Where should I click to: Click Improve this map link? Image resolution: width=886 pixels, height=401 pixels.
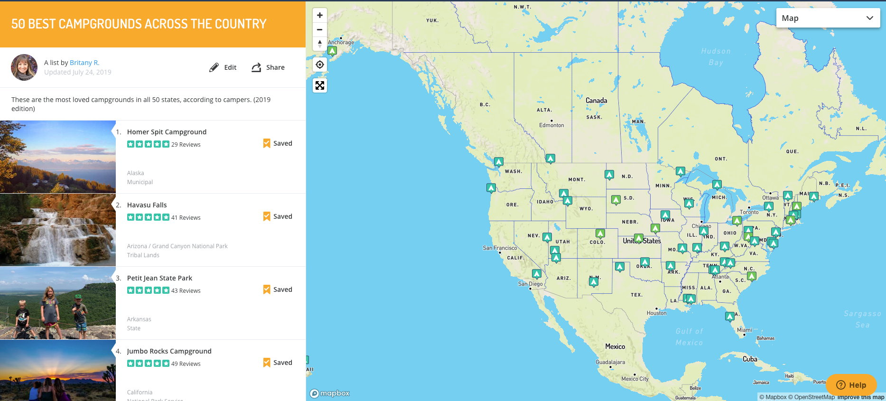(861, 397)
